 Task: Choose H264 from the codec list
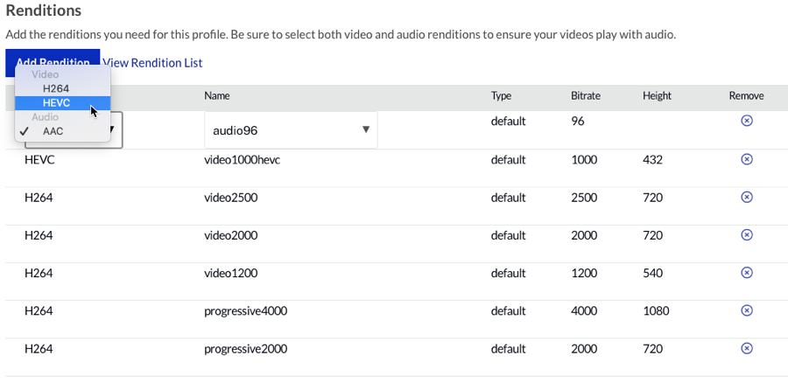(56, 88)
